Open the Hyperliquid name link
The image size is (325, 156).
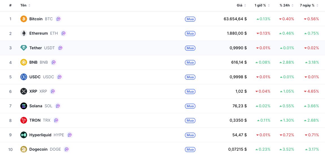[40, 135]
